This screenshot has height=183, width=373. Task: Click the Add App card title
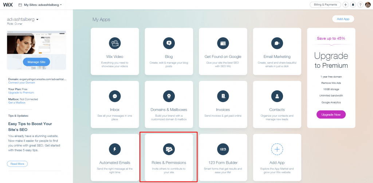click(277, 163)
